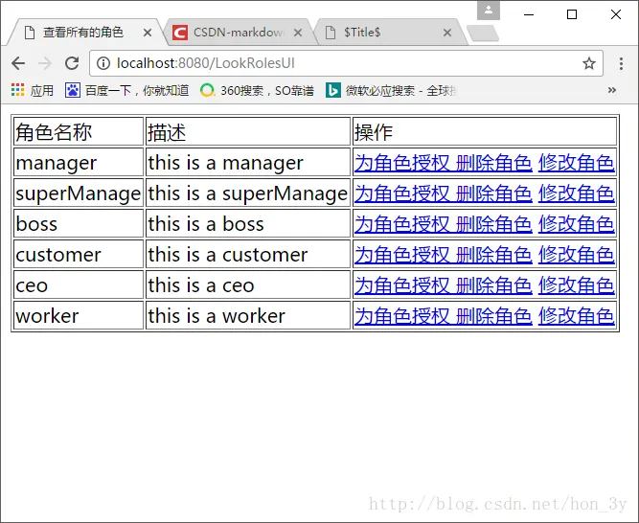Image resolution: width=639 pixels, height=523 pixels.
Task: Click the site info icon in address bar
Action: pyautogui.click(x=103, y=63)
